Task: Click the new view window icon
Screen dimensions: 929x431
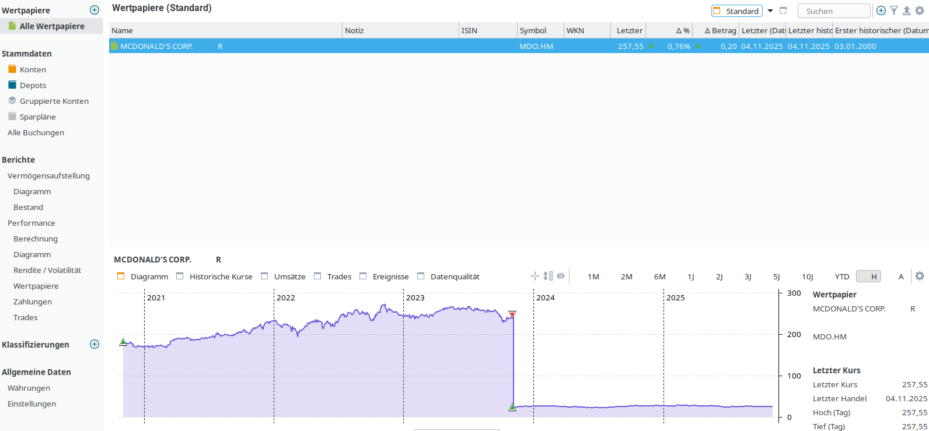Action: click(783, 10)
